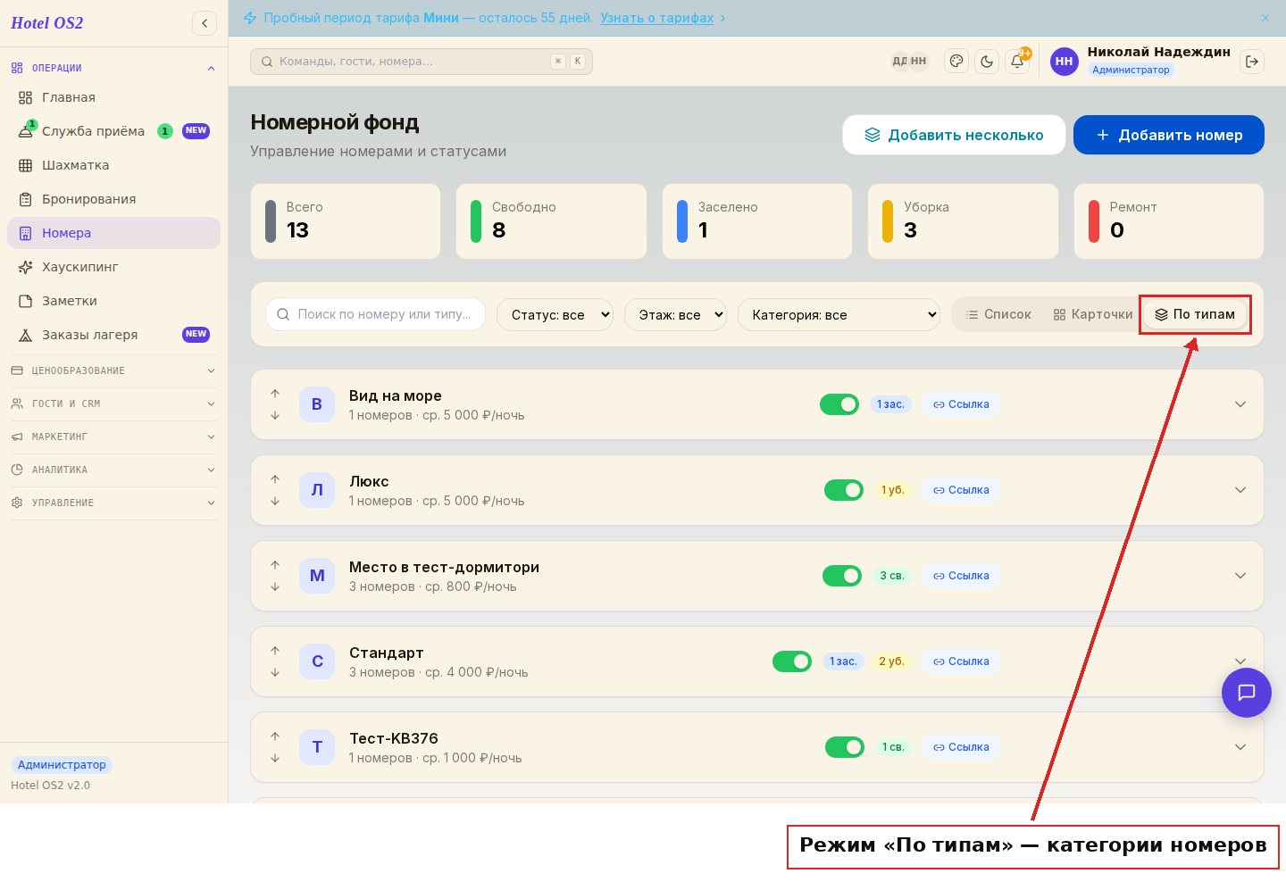Click the logout icon
The image size is (1286, 890).
[1252, 62]
